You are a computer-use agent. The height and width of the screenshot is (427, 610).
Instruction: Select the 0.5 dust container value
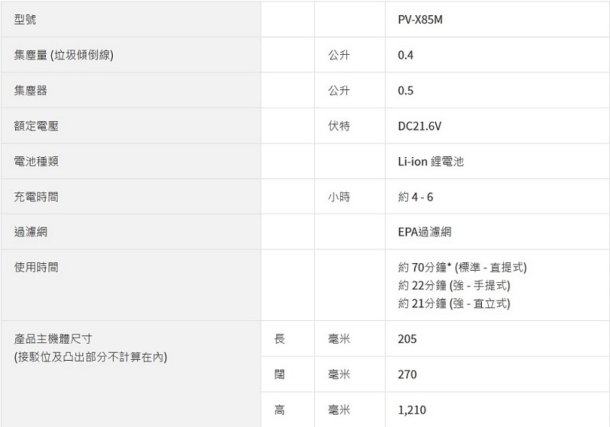tap(406, 91)
